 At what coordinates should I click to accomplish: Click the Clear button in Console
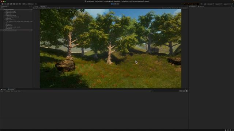point(2,91)
